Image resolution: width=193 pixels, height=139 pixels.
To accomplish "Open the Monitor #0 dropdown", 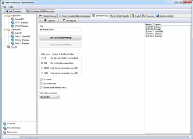I will click(50, 97).
